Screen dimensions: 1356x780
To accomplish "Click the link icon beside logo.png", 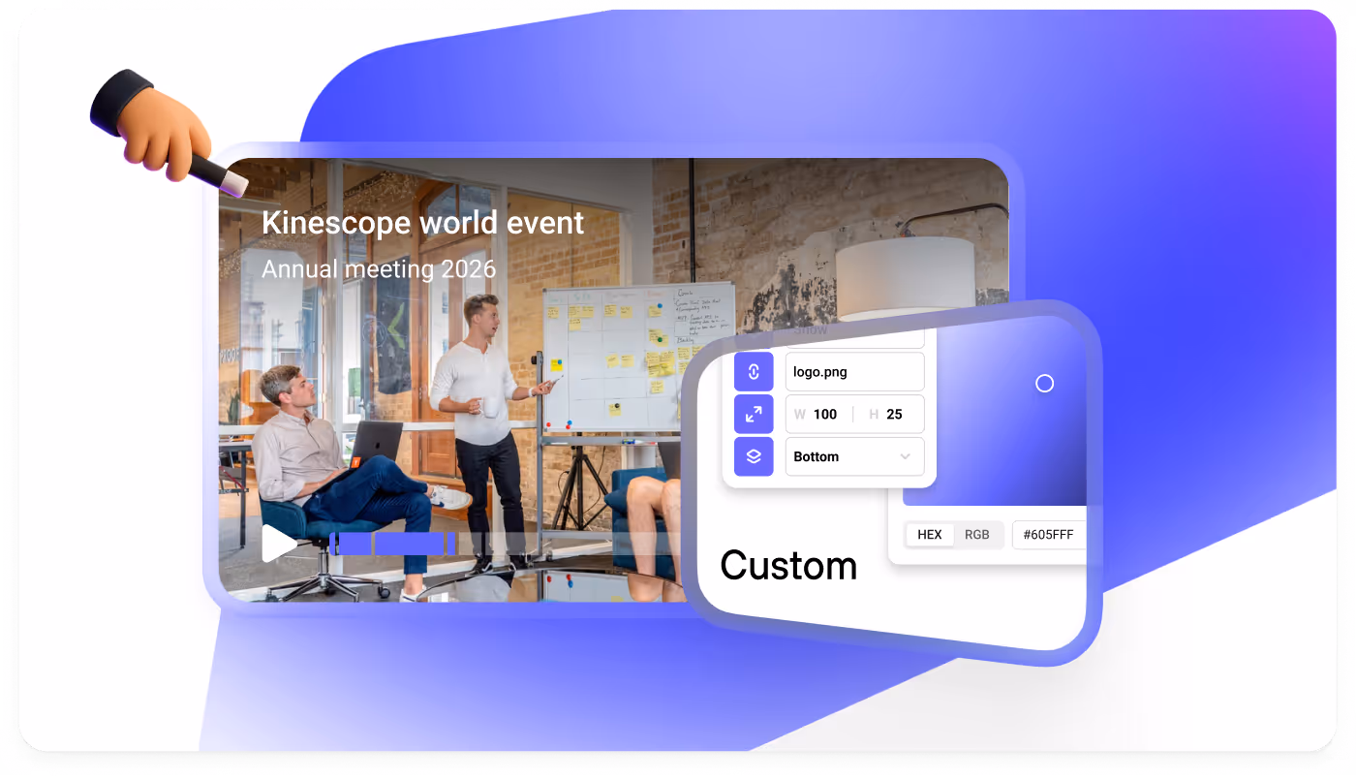I will (754, 372).
